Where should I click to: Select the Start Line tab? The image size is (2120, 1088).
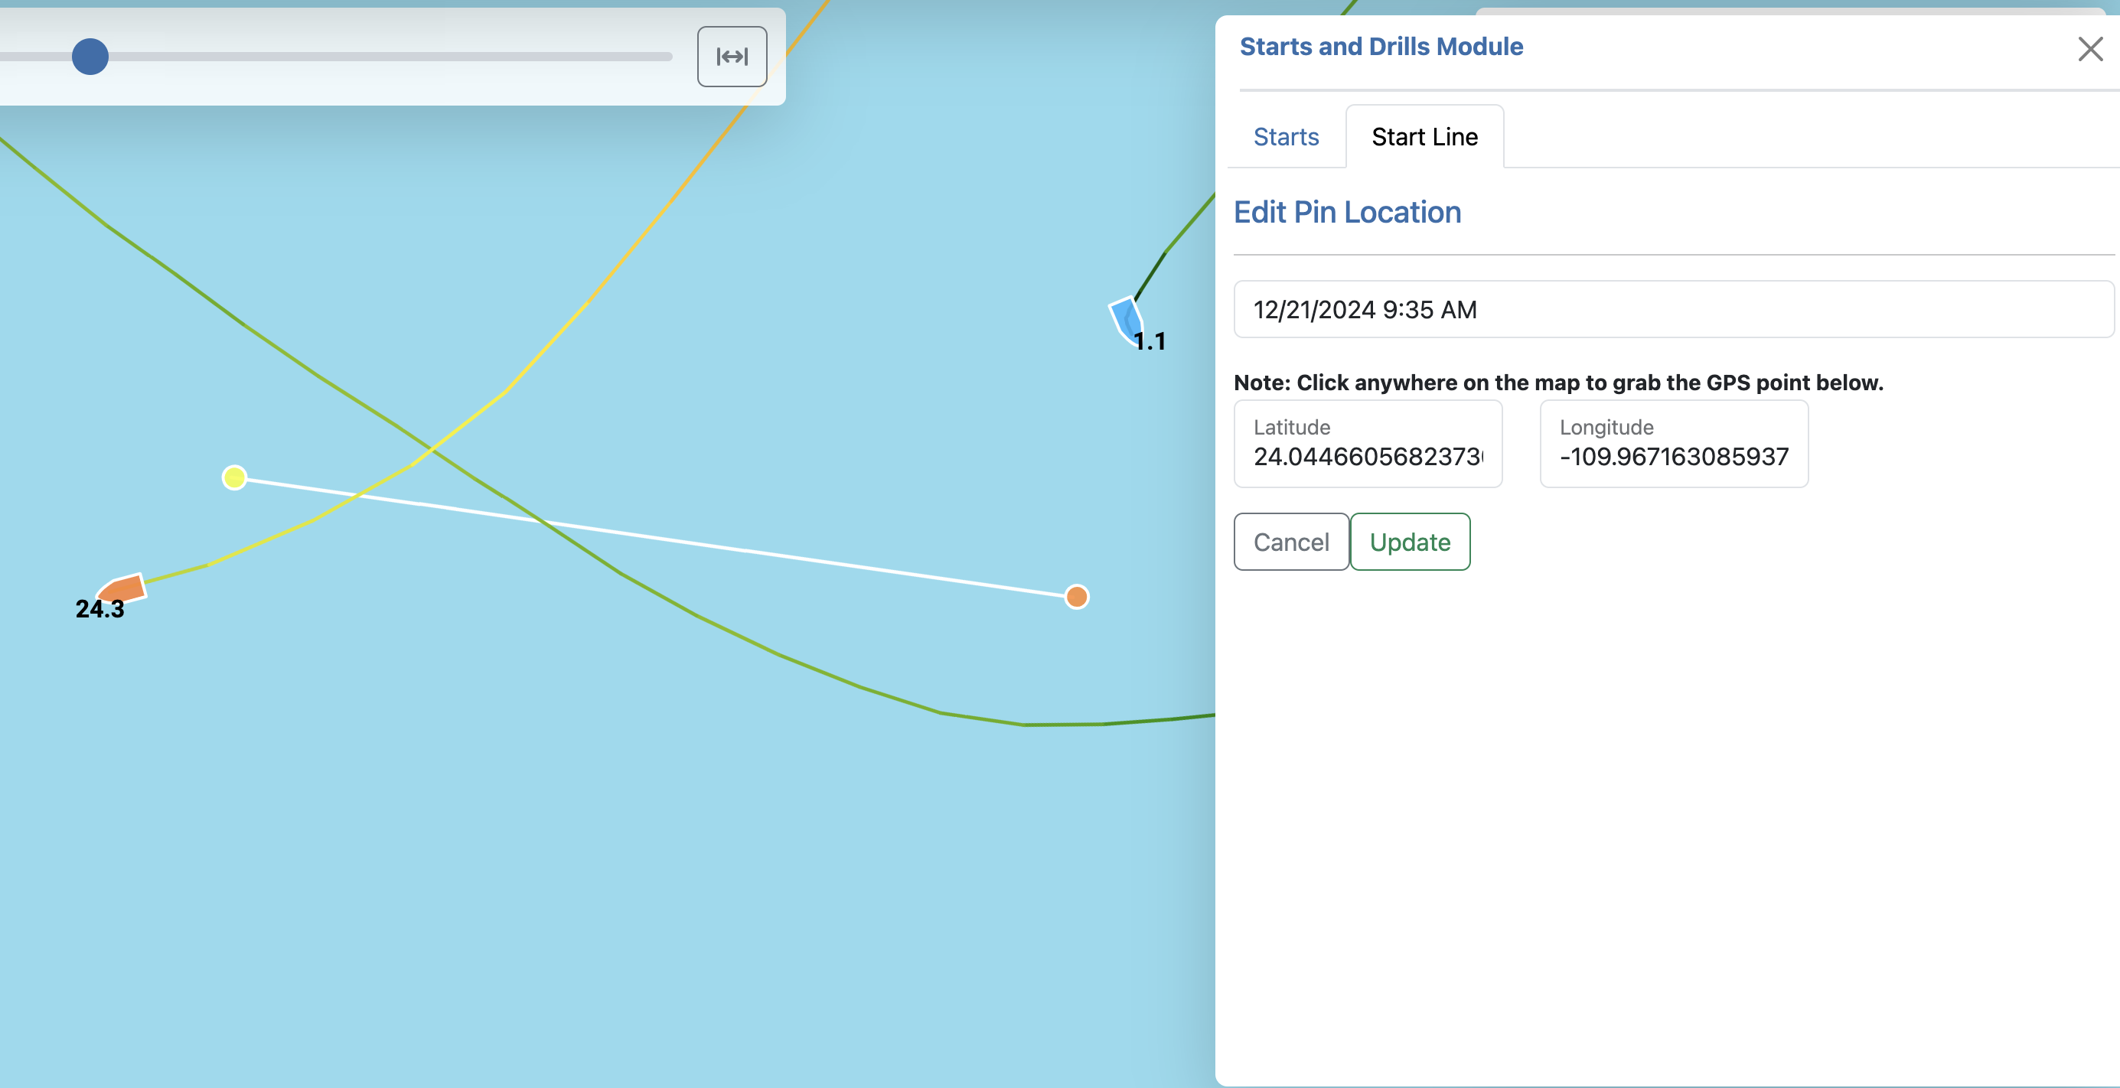click(x=1424, y=137)
